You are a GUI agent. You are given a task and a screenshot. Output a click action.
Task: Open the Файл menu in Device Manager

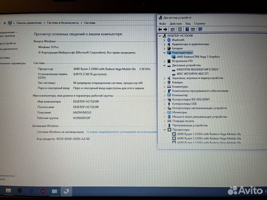point(162,24)
